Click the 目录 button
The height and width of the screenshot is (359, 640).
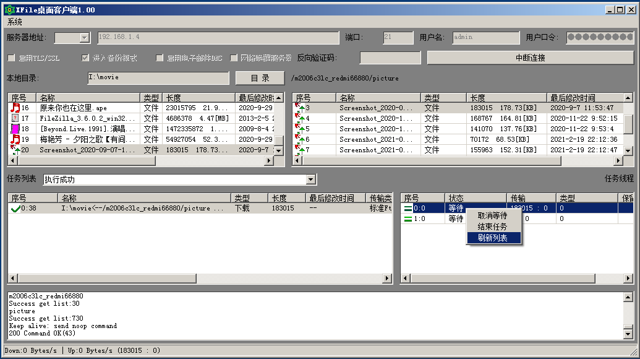(x=260, y=78)
